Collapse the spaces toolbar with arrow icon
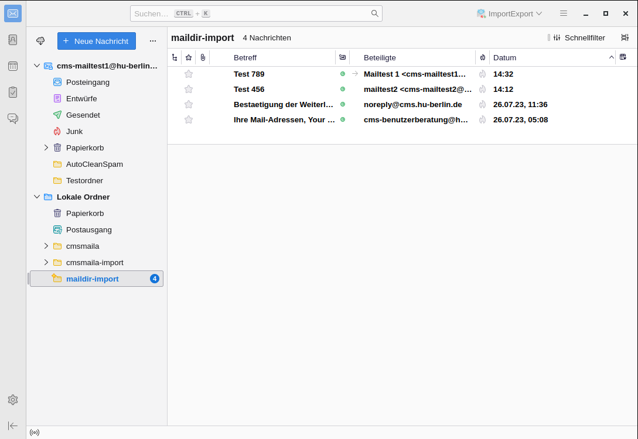638x439 pixels. coord(13,426)
